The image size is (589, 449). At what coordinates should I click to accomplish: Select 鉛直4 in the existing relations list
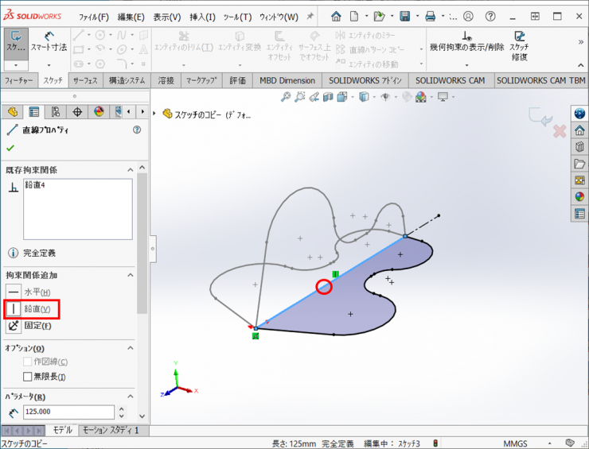tap(35, 185)
